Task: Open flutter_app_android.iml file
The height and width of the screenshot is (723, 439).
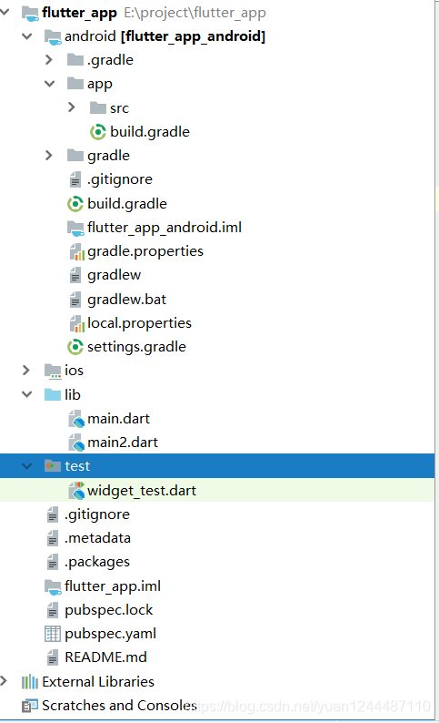Action: pos(165,228)
